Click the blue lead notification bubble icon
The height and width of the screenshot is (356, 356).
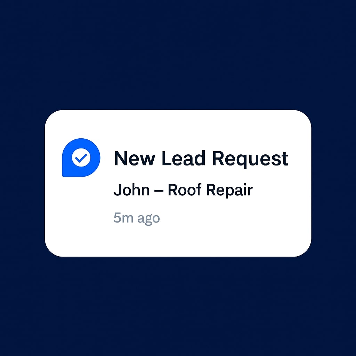point(81,157)
